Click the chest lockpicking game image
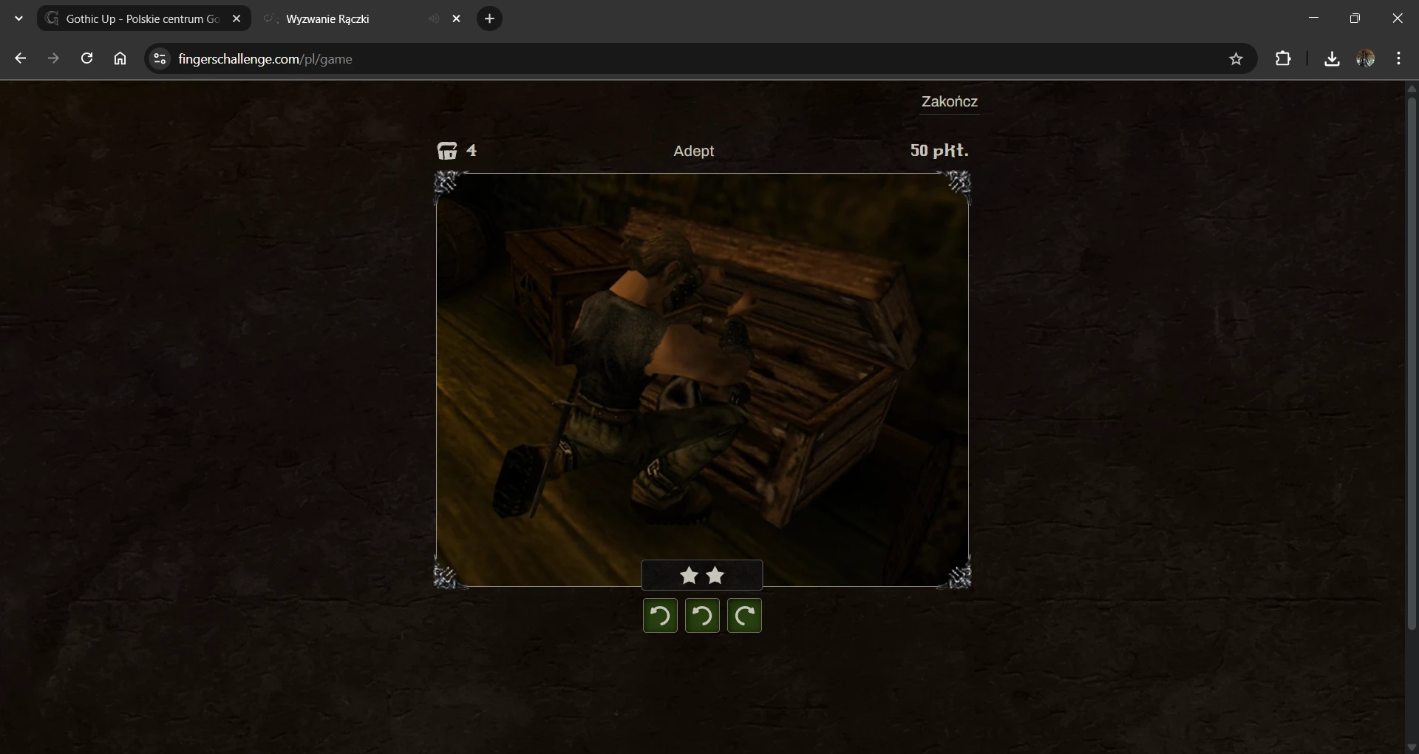 click(702, 380)
